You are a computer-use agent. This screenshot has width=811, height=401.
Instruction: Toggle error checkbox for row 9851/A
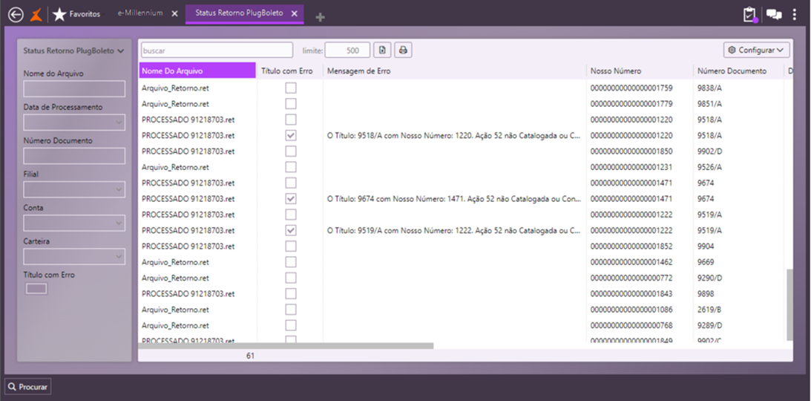pos(291,104)
